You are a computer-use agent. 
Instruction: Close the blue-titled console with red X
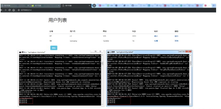pos(188,52)
